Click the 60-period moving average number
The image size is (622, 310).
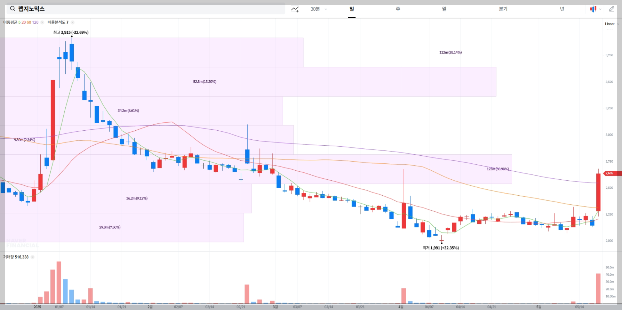[29, 22]
